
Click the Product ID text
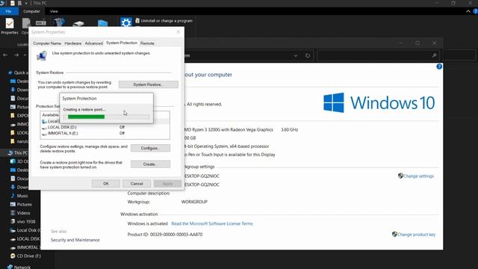point(165,235)
